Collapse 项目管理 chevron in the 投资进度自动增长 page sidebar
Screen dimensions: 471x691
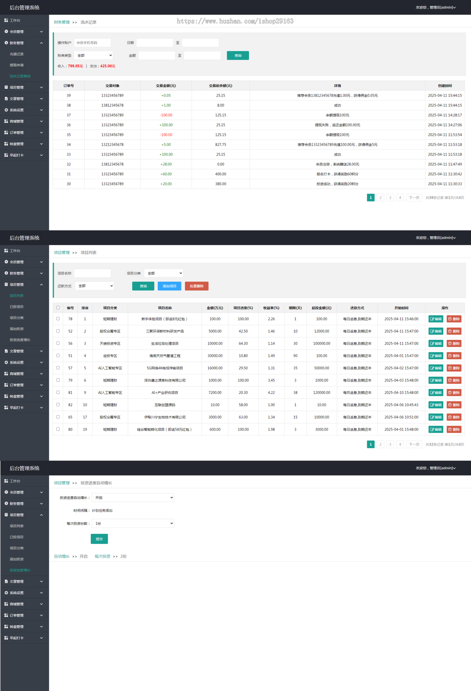click(x=41, y=515)
